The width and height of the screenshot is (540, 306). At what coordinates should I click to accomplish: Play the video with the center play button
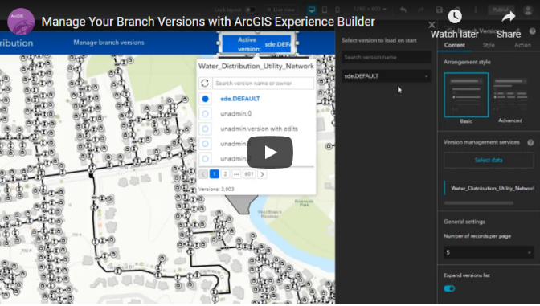(x=270, y=152)
